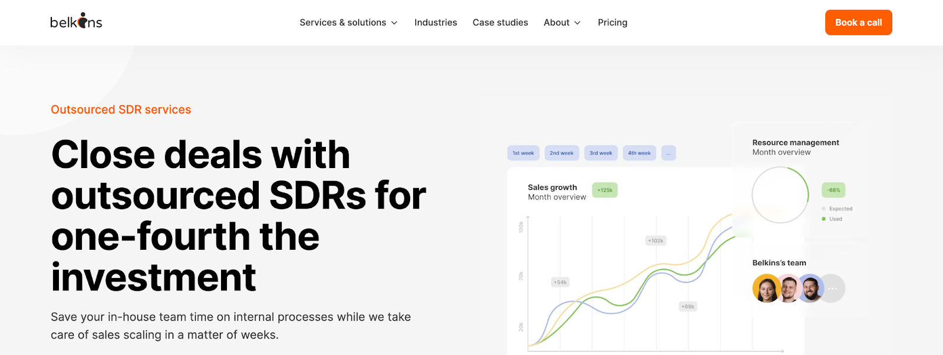The width and height of the screenshot is (943, 355).
Task: Expand the Services & solutions chevron
Action: pyautogui.click(x=394, y=23)
